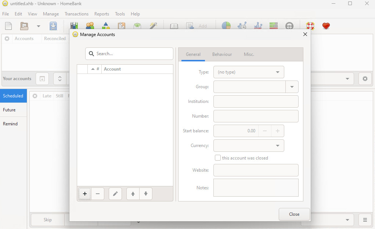The width and height of the screenshot is (375, 229).
Task: Expand the recent files arrow in toolbar
Action: click(38, 26)
